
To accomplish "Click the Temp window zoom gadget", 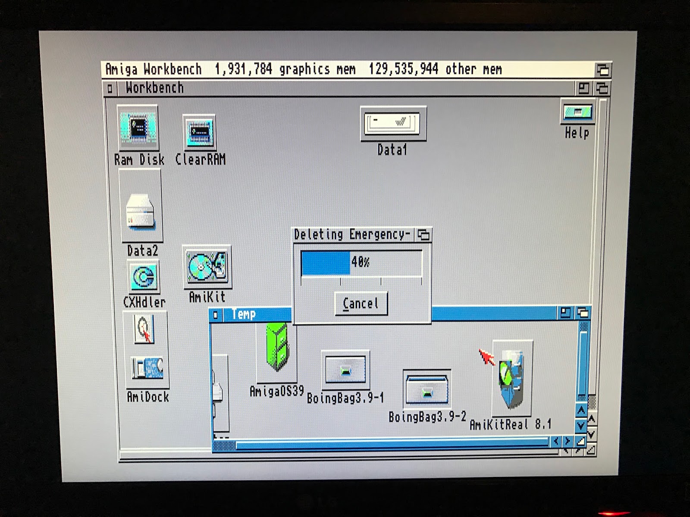I will [x=565, y=313].
